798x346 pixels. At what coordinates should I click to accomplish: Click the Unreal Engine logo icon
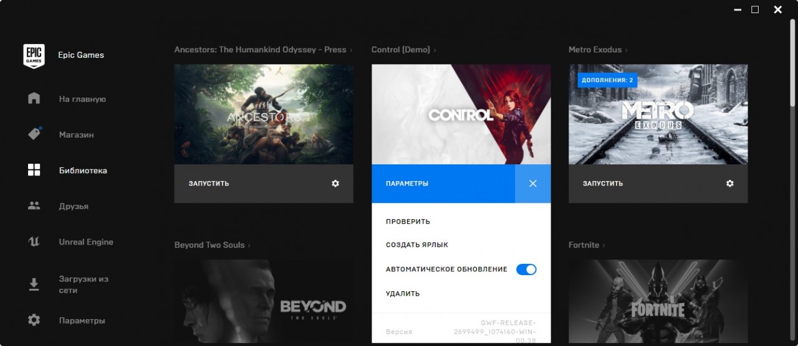(34, 242)
